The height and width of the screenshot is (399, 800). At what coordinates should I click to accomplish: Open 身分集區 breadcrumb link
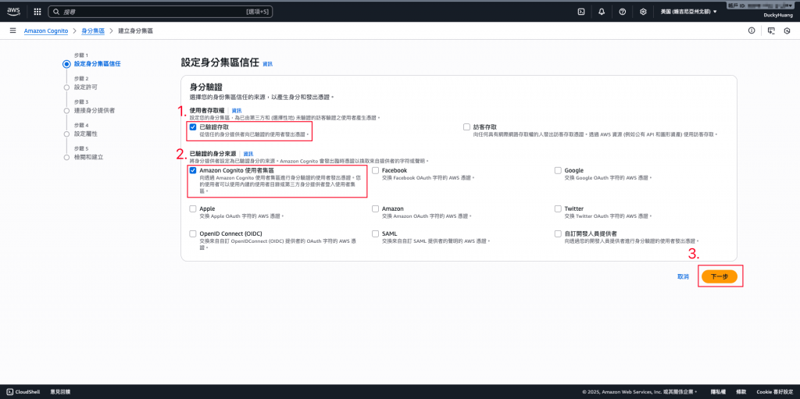point(93,31)
